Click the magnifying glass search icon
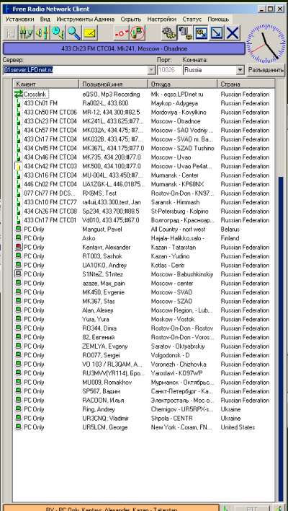Image resolution: width=288 pixels, height=511 pixels. tap(74, 33)
